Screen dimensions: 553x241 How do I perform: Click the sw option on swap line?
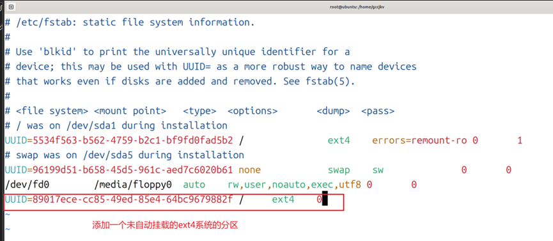point(378,171)
